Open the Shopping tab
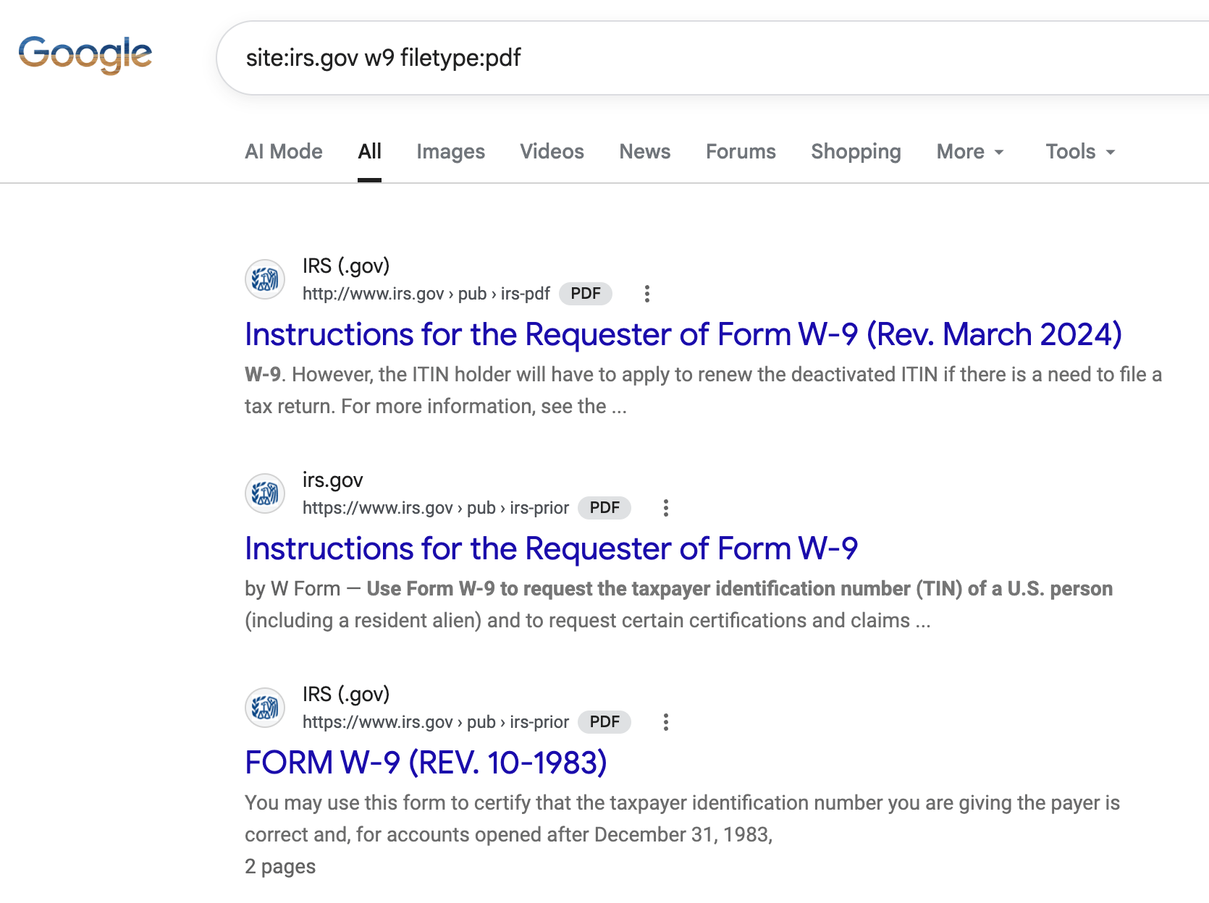1209x903 pixels. pos(856,152)
